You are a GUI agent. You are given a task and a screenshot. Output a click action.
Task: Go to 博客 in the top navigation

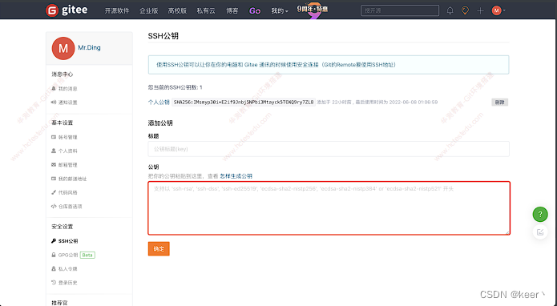pyautogui.click(x=232, y=10)
